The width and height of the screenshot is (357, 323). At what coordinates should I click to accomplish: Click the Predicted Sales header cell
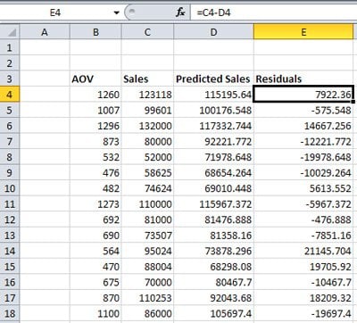point(213,79)
